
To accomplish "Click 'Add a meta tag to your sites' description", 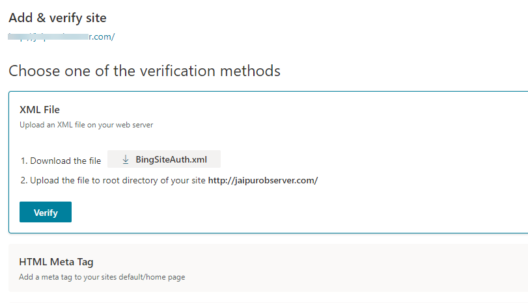I will point(102,277).
